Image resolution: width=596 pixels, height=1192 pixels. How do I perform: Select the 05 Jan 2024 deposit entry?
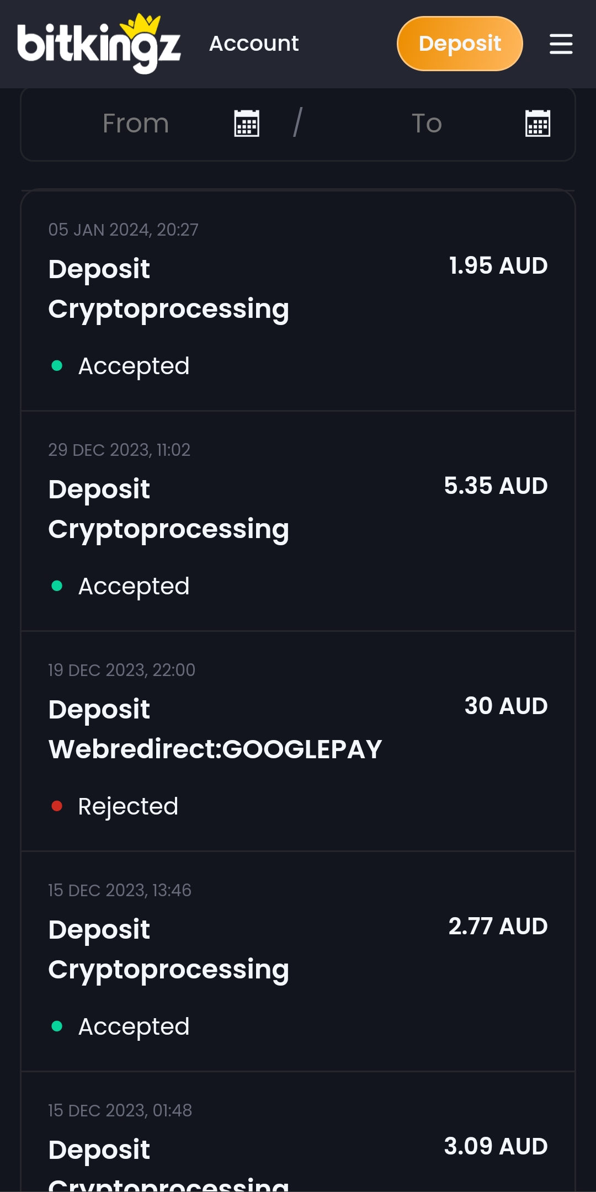point(298,301)
